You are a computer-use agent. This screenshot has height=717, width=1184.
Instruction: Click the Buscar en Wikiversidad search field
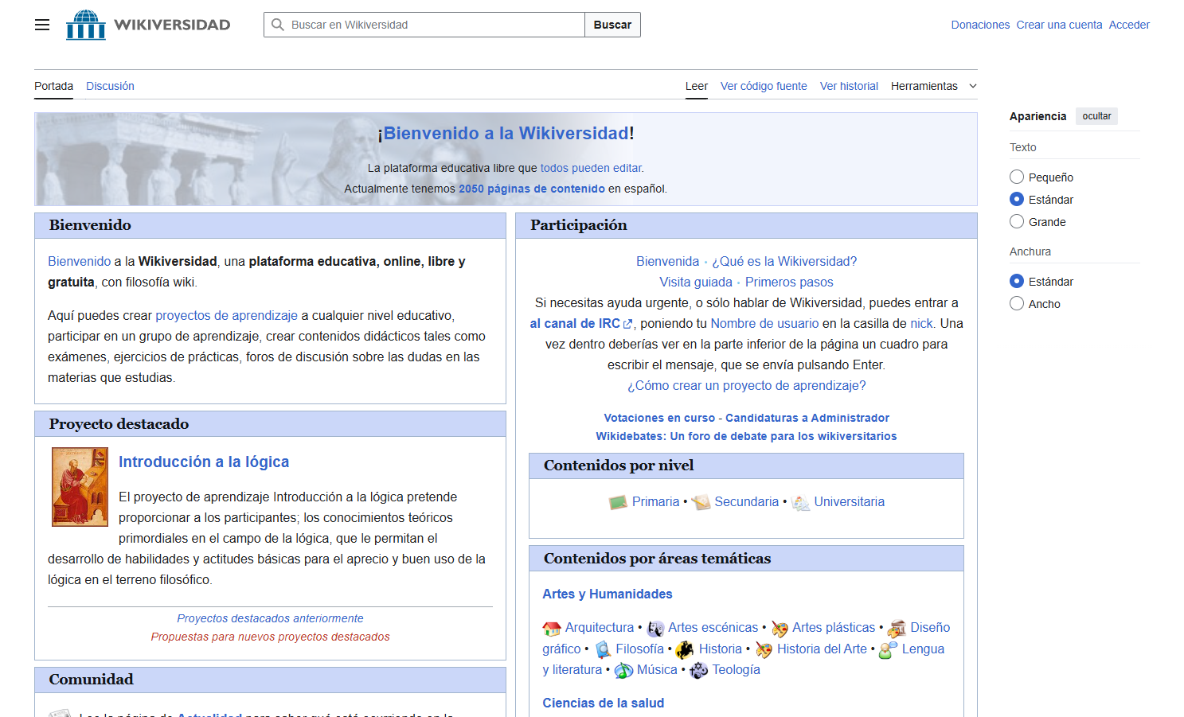(424, 25)
